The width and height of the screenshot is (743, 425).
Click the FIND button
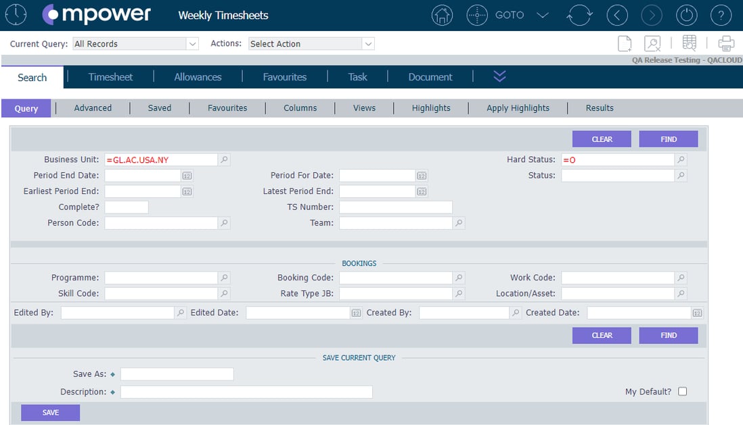click(668, 139)
